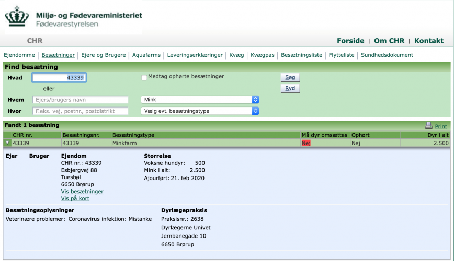Go to Forside in top navigation
Viewport: 454px width, 261px height.
point(350,41)
